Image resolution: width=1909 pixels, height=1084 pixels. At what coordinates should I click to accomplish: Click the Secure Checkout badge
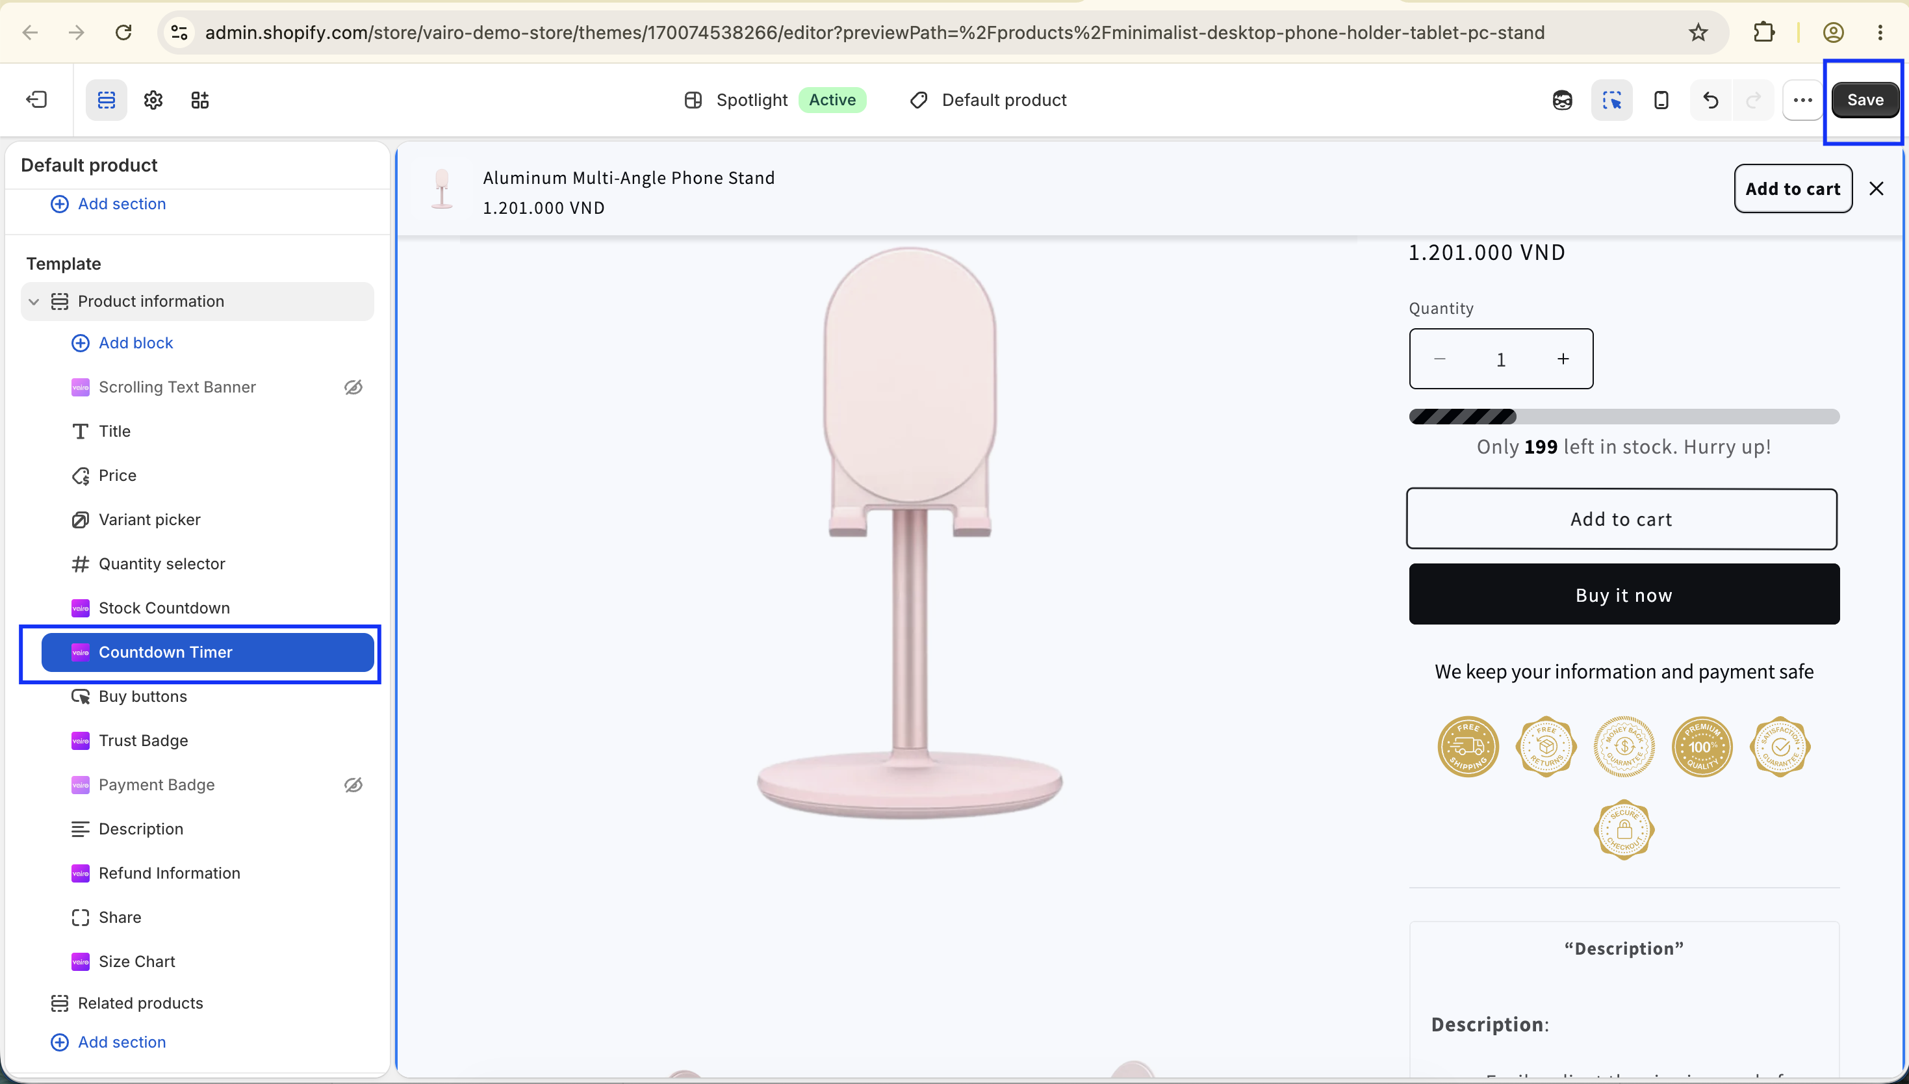point(1624,829)
